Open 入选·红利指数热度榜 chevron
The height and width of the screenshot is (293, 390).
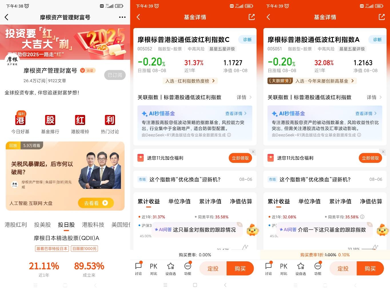point(213,81)
